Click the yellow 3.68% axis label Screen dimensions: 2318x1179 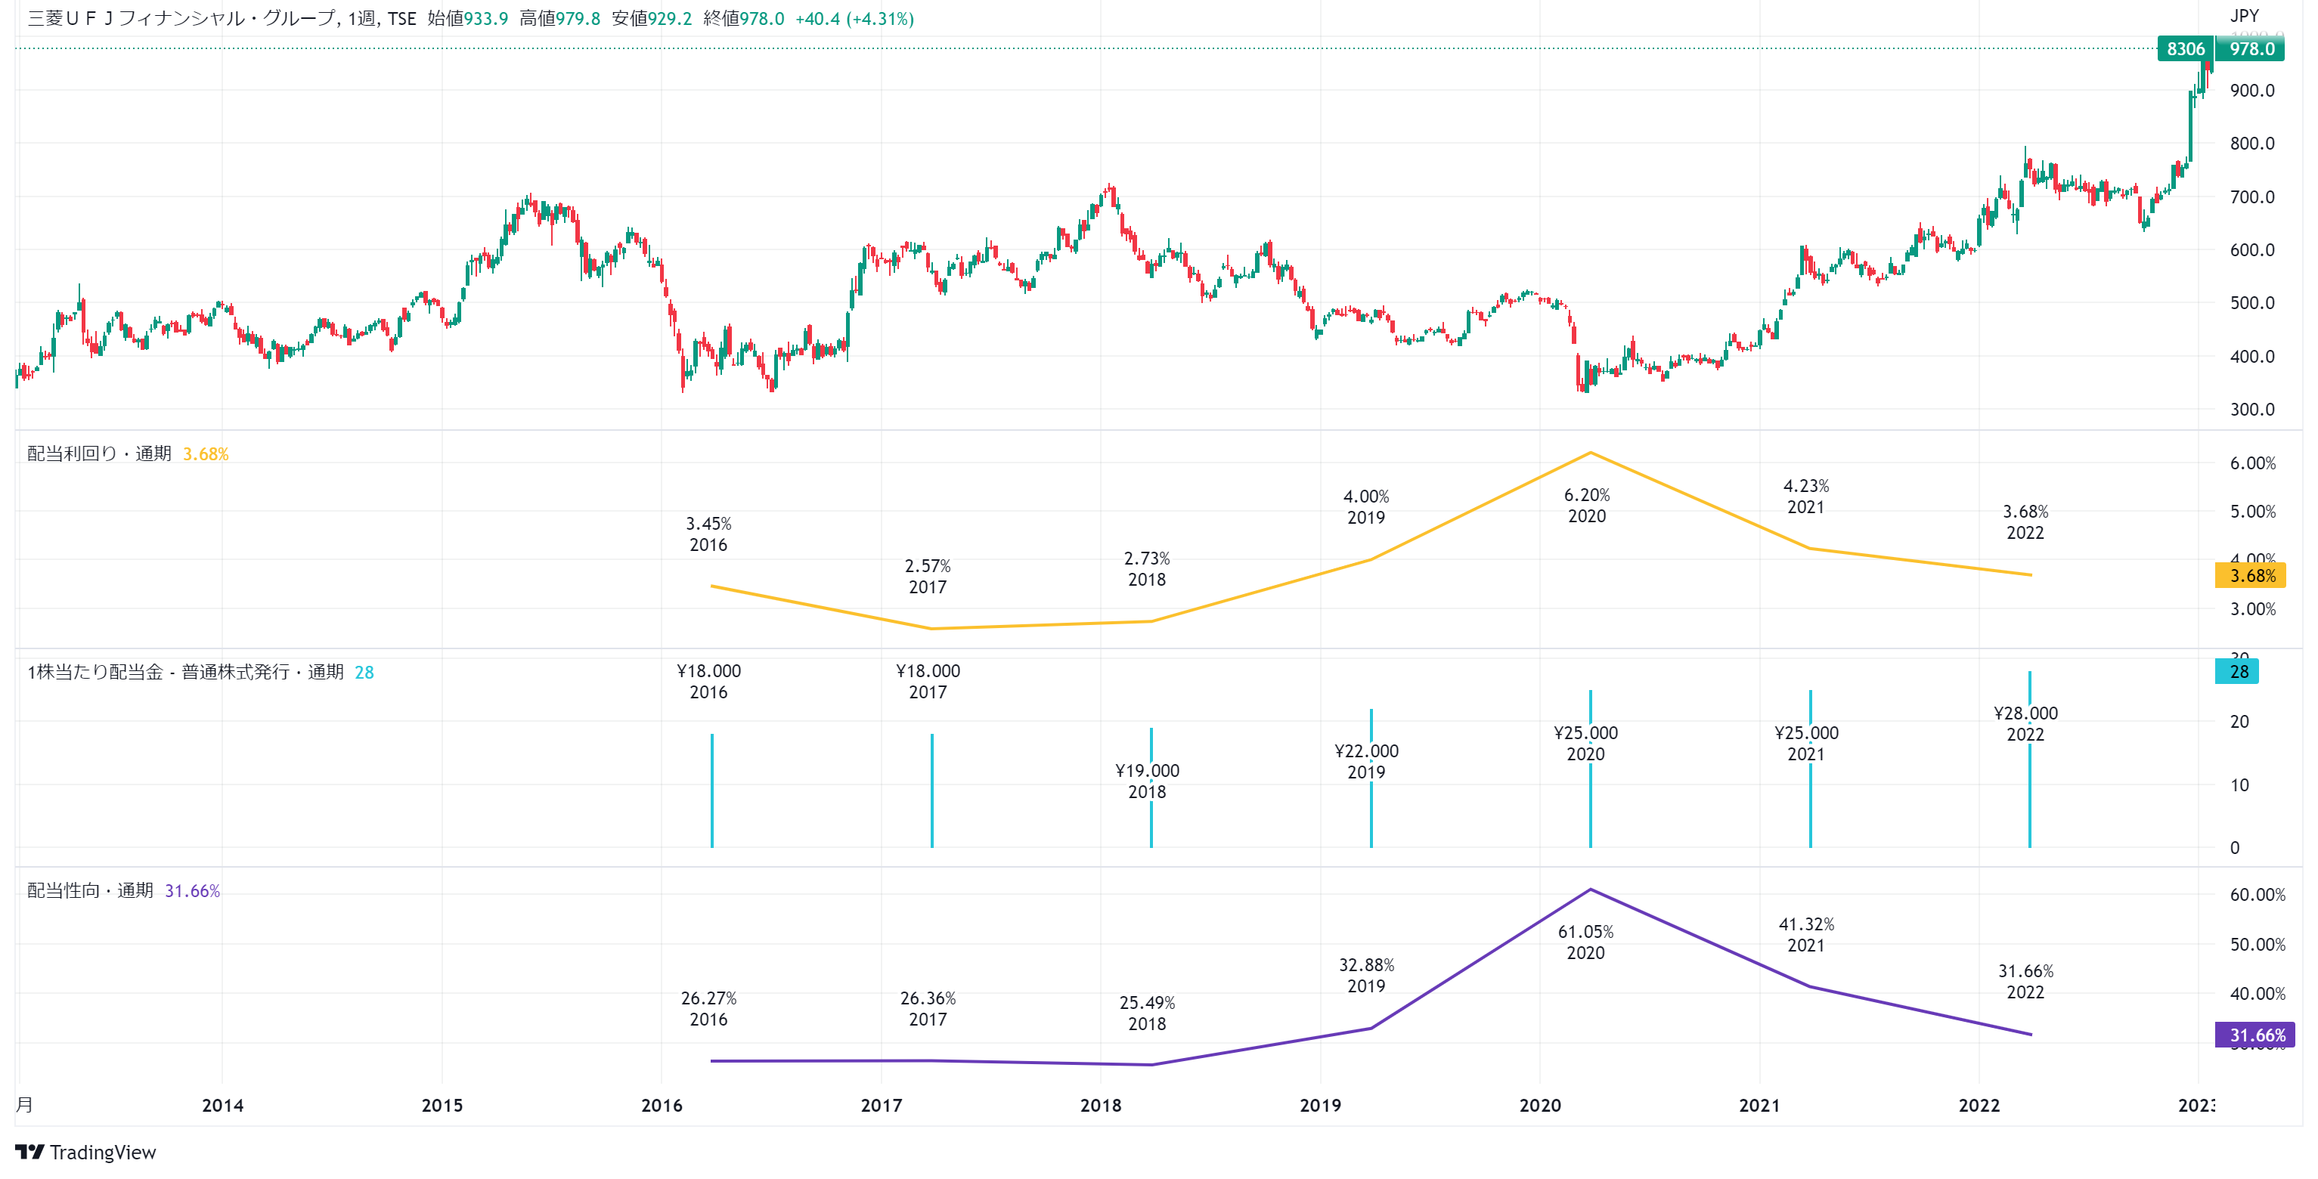(2251, 576)
